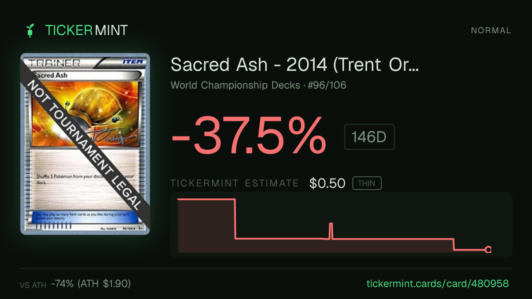Click the TICKERMINT ESTIMATE label
Screen dimensions: 532x299
coord(235,183)
